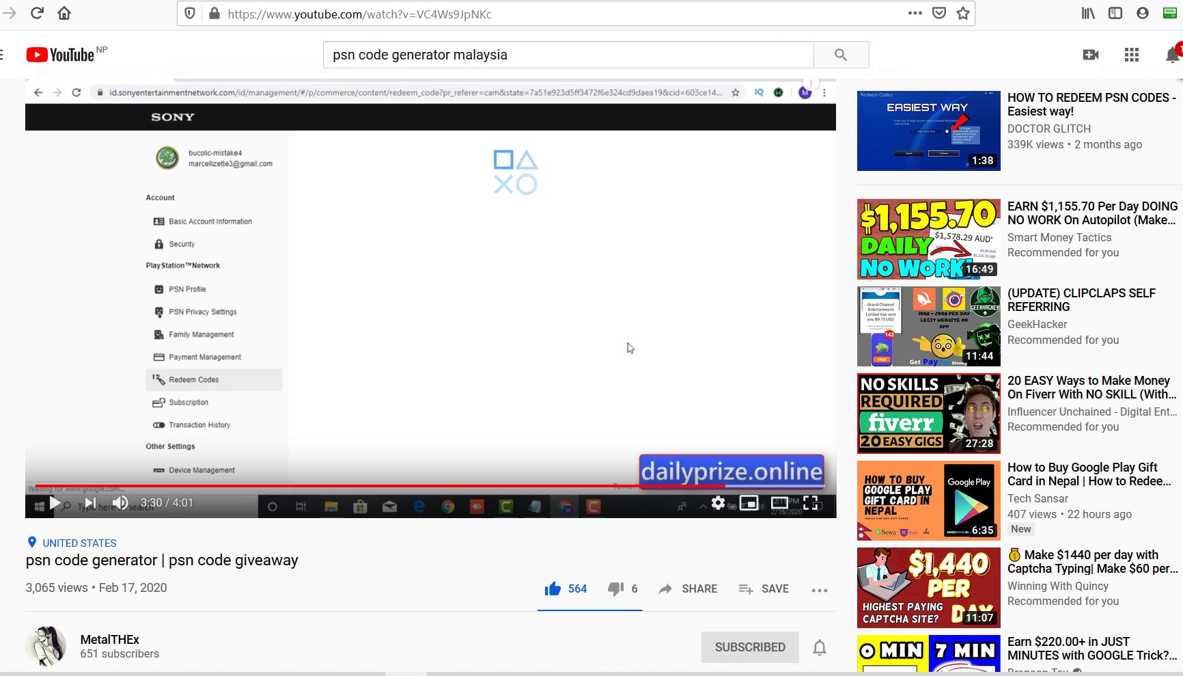Image resolution: width=1183 pixels, height=676 pixels.
Task: Skip to next video
Action: 90,504
